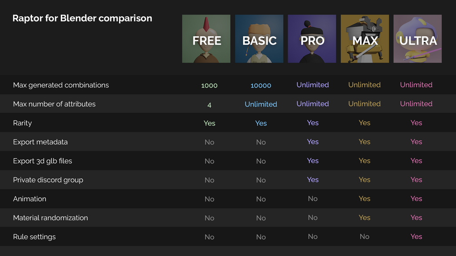Viewport: 456px width, 256px height.
Task: Click the FREE plan '1000' combinations value
Action: (x=209, y=85)
